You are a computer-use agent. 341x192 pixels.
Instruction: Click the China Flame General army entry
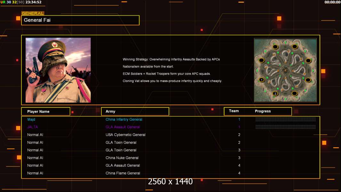coord(123,173)
